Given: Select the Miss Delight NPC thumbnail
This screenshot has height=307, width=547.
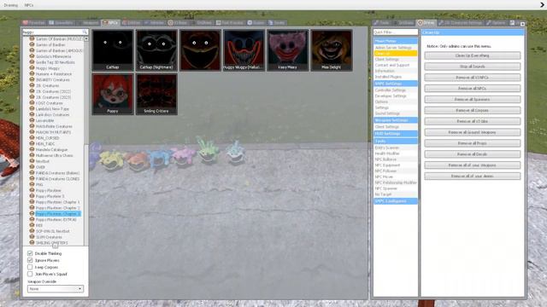Looking at the screenshot, I should click(332, 50).
